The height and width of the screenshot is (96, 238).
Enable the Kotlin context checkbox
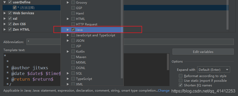[x=73, y=52]
